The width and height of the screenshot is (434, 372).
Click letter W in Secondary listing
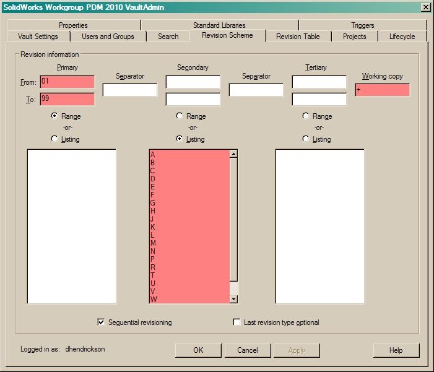click(154, 299)
